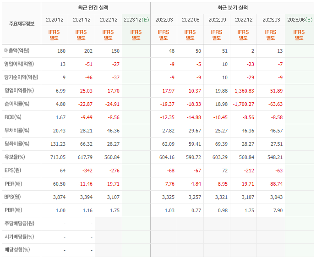The width and height of the screenshot is (316, 259).
Task: Select the 당기순이익(억원) row label
Action: click(x=21, y=77)
